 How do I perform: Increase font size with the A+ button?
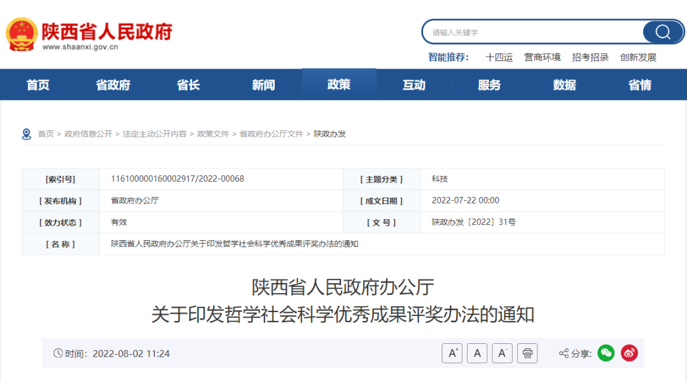click(x=452, y=353)
